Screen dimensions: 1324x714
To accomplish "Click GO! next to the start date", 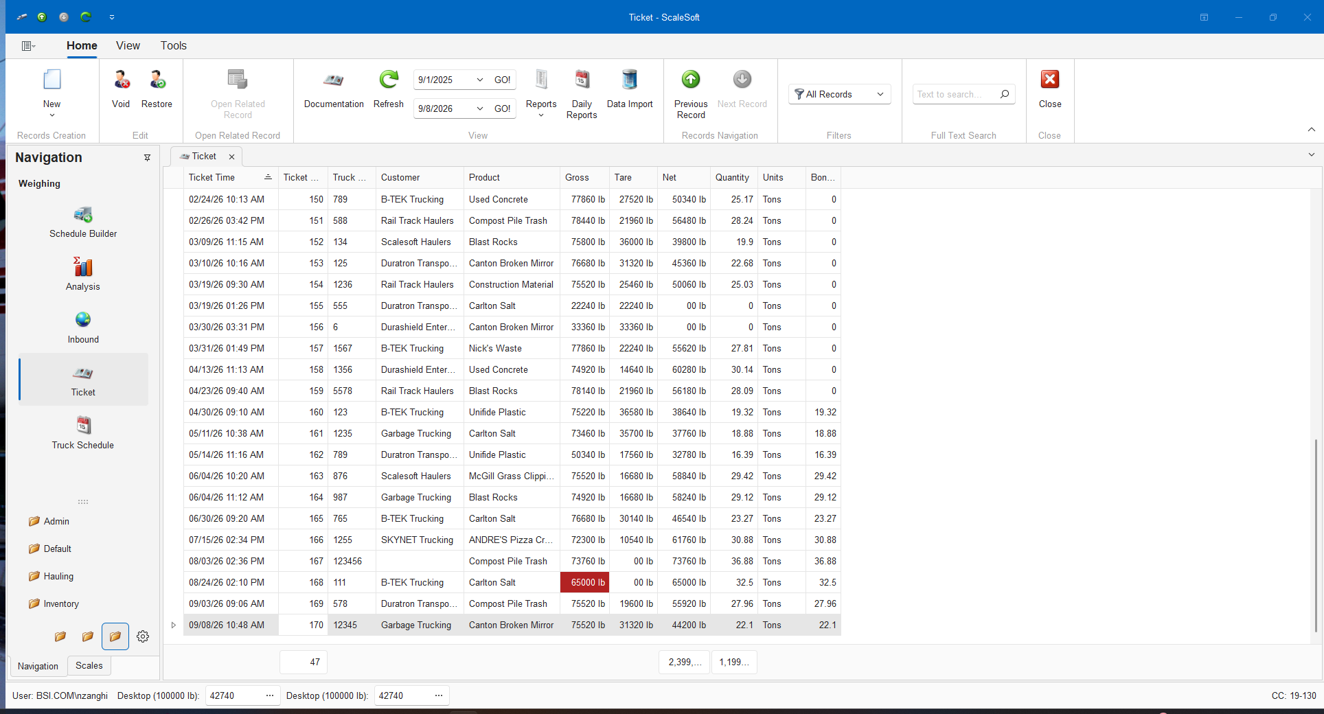I will [503, 80].
